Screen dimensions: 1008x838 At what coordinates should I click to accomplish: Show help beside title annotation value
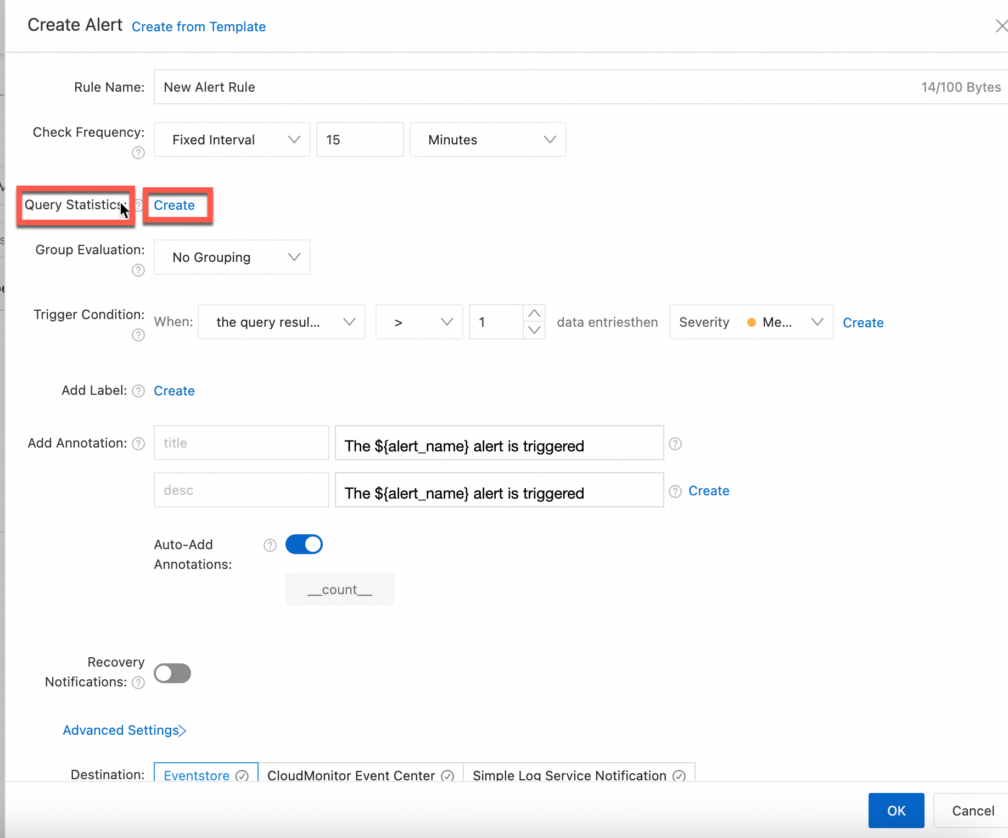coord(675,444)
